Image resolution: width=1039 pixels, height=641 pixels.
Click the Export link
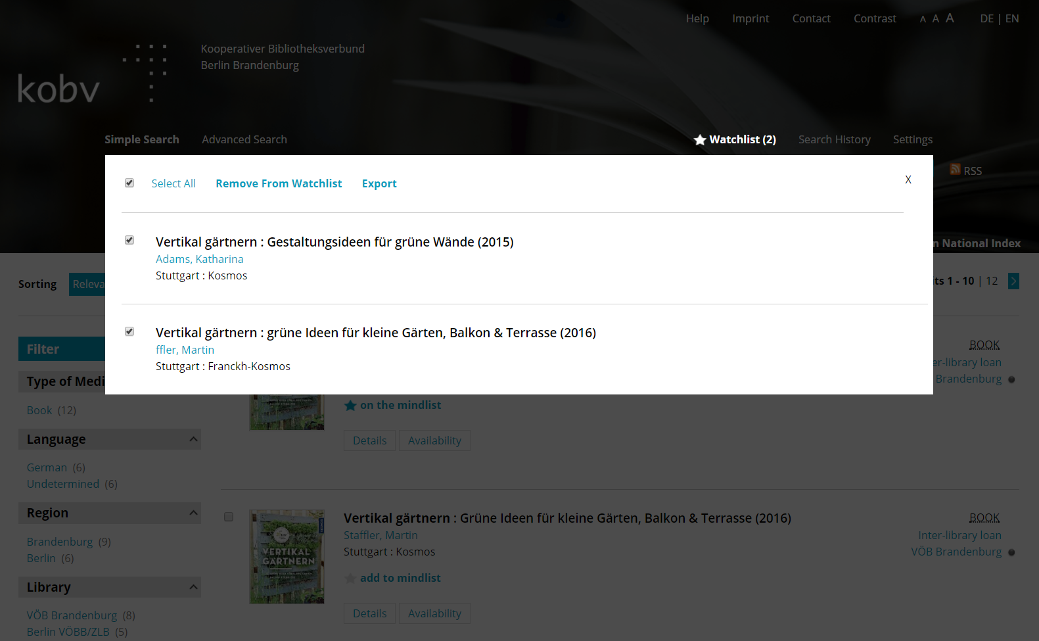[x=379, y=183]
